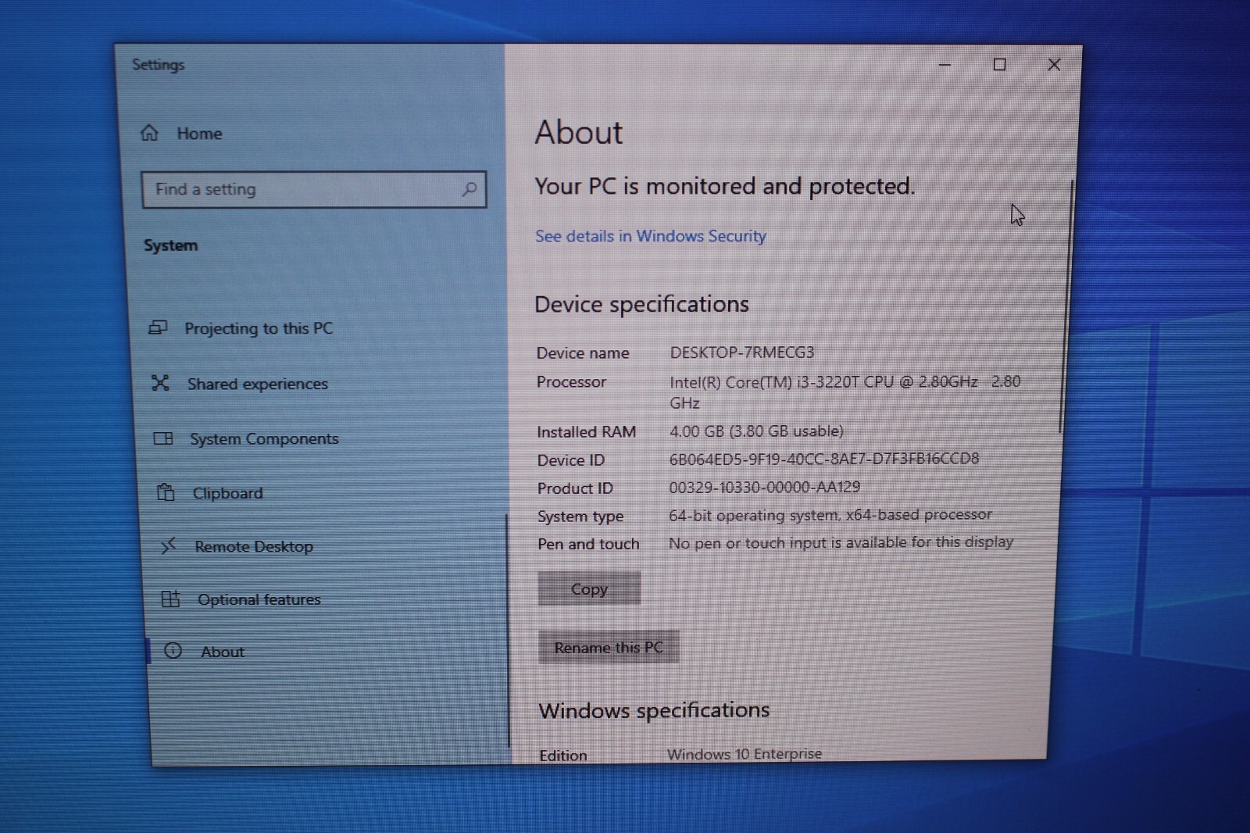Image resolution: width=1250 pixels, height=833 pixels.
Task: Click the Installed RAM label
Action: click(x=586, y=432)
